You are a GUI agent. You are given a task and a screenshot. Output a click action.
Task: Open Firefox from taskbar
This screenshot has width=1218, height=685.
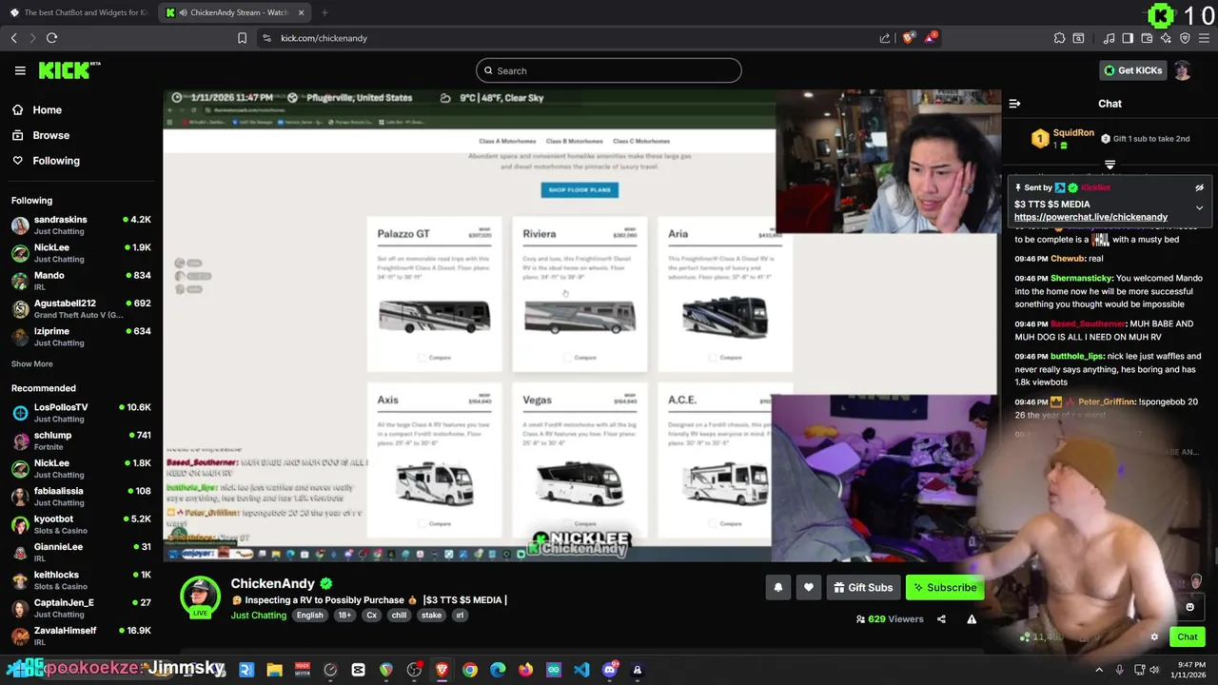pyautogui.click(x=525, y=670)
